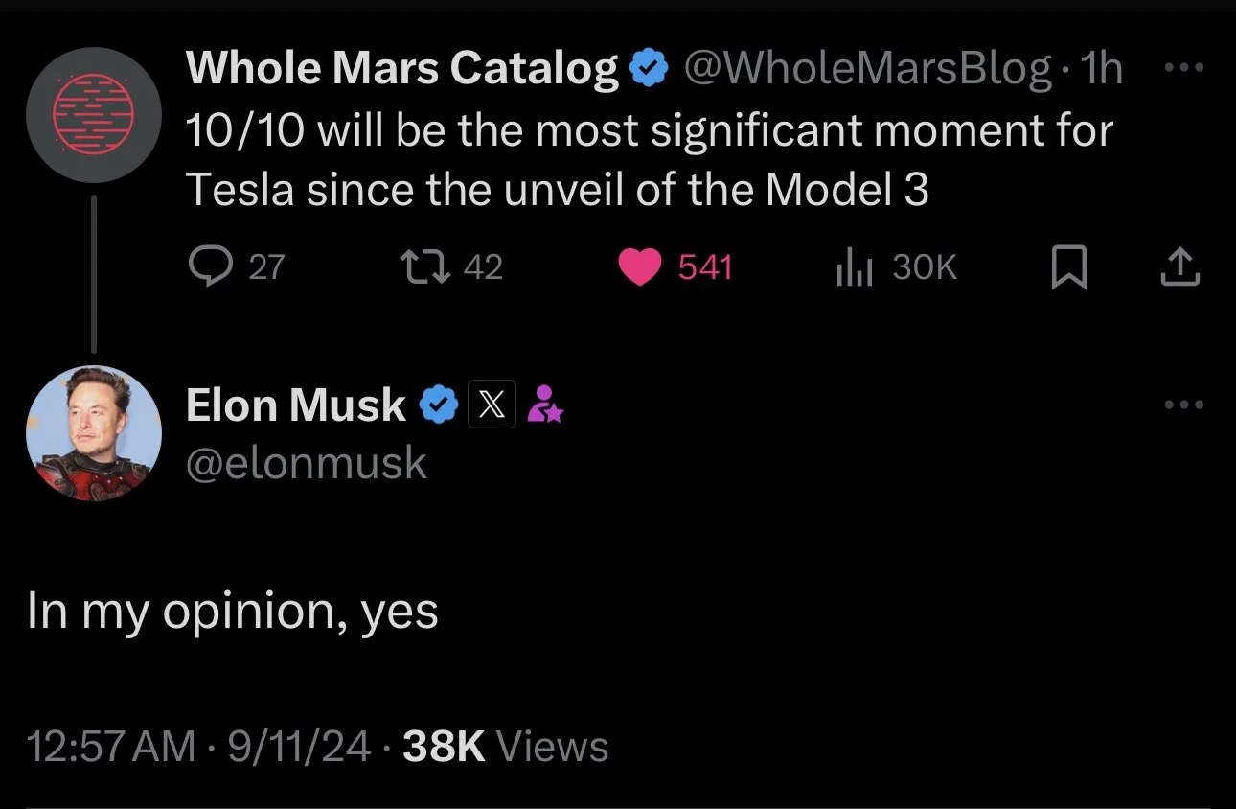The image size is (1236, 809).
Task: Open more options on Elon Musk's reply
Action: pyautogui.click(x=1180, y=405)
